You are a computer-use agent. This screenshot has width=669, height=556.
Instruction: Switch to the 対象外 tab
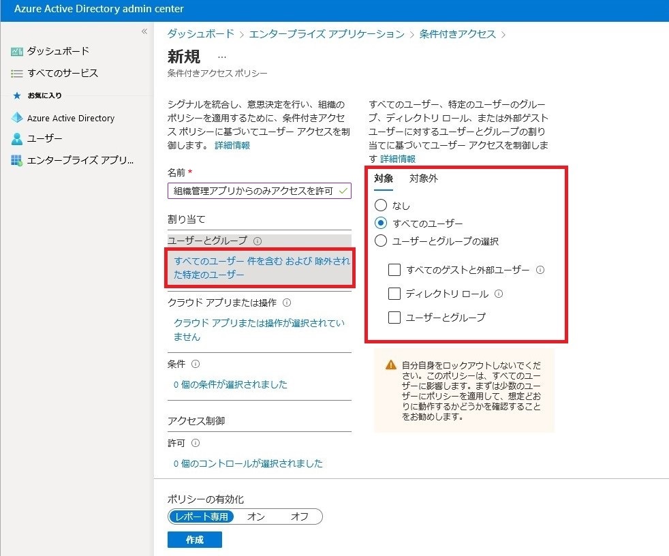[423, 179]
